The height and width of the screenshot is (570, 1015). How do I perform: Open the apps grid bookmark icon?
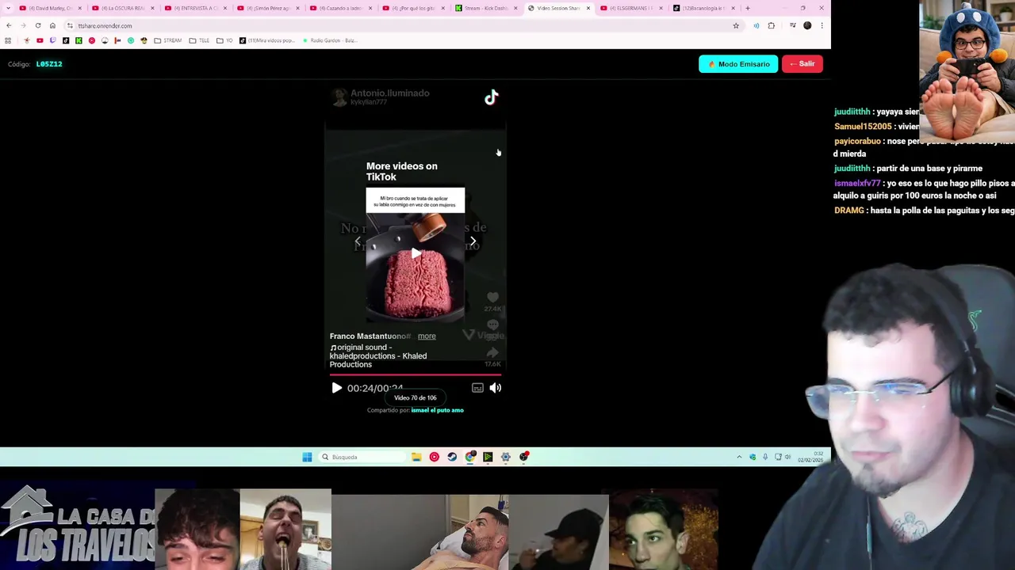pyautogui.click(x=8, y=40)
